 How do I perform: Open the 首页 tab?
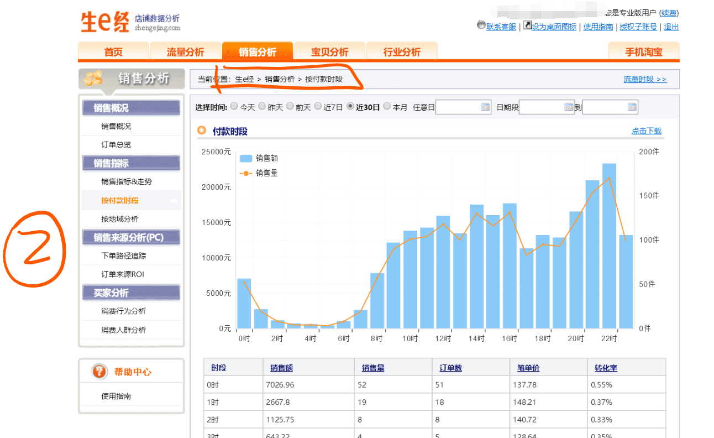(x=113, y=51)
